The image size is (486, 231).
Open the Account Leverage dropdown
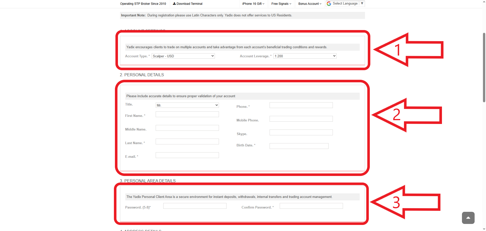pyautogui.click(x=305, y=56)
